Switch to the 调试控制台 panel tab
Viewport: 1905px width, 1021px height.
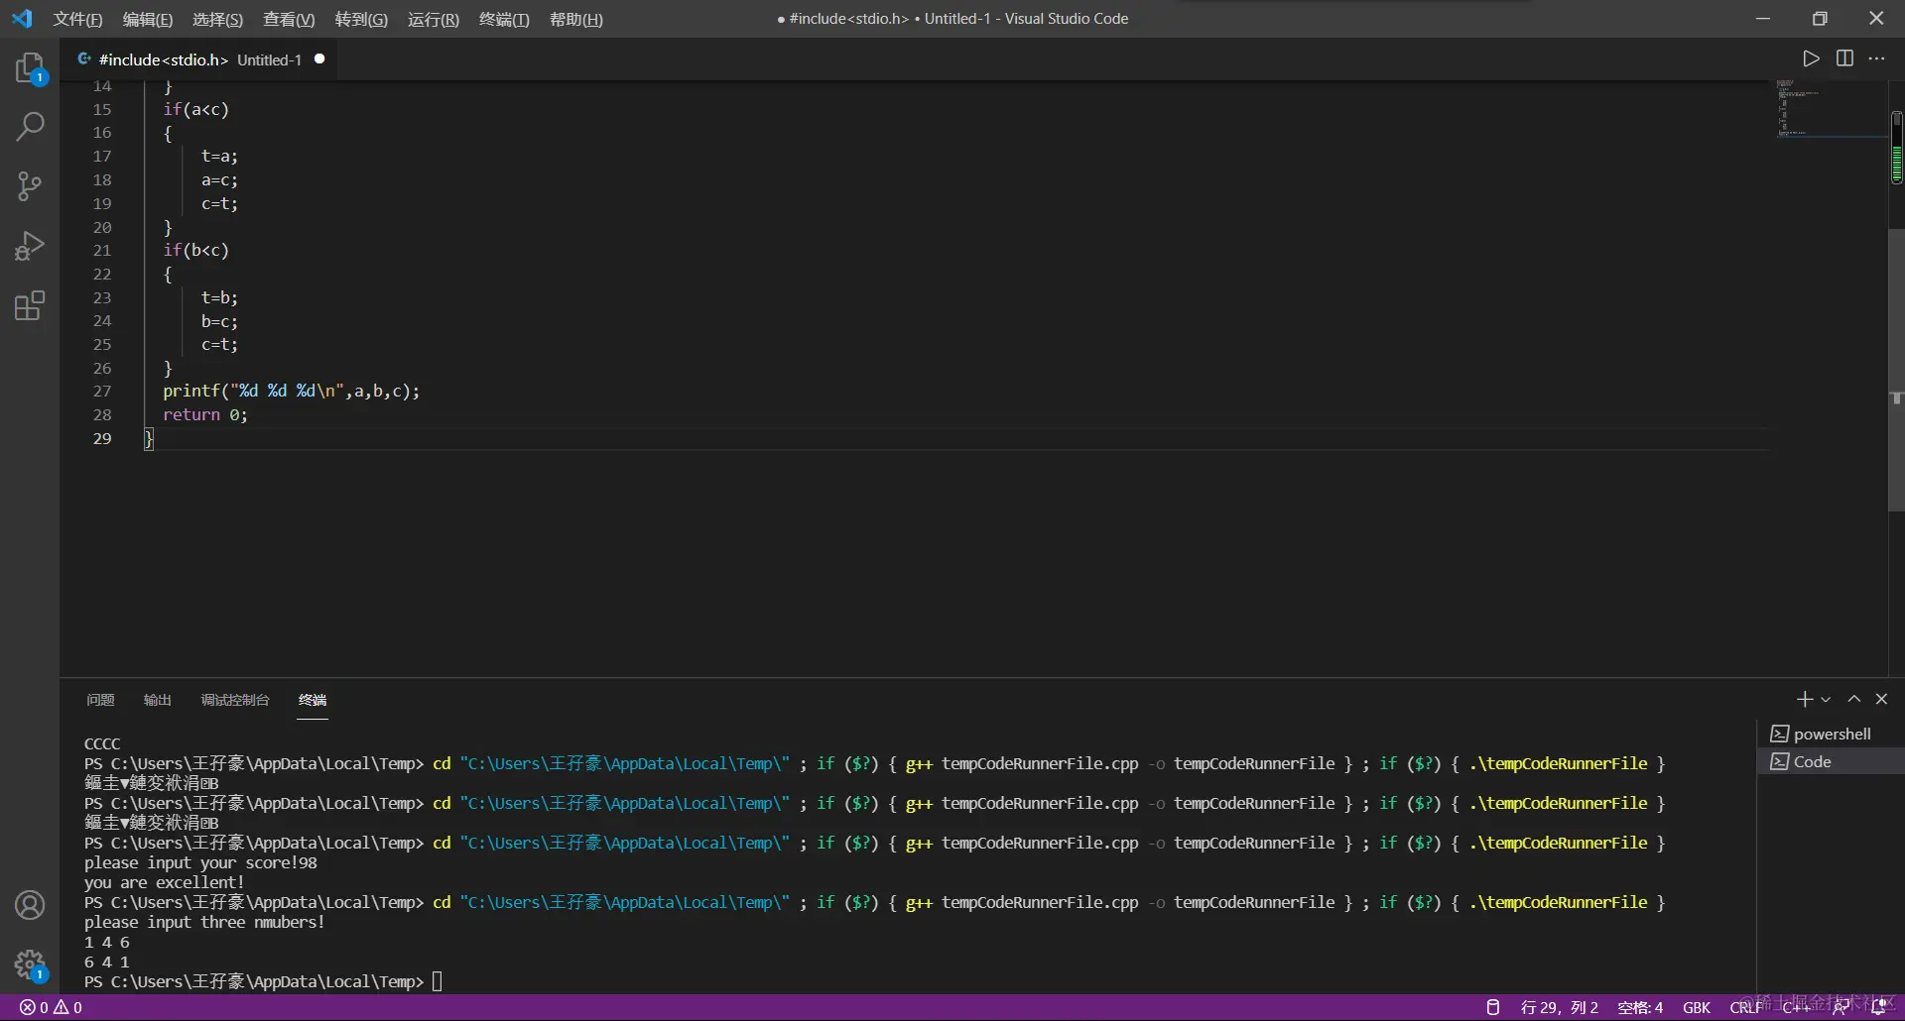coord(235,700)
